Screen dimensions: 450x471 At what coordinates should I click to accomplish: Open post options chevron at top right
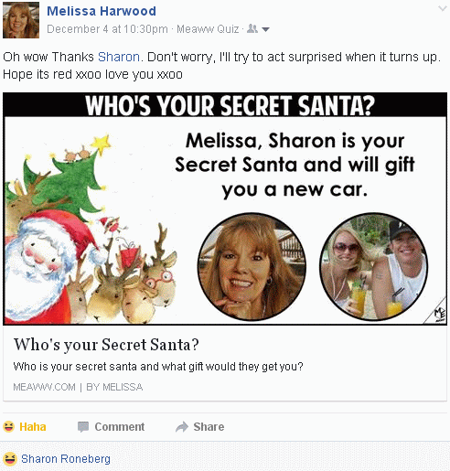point(442,8)
